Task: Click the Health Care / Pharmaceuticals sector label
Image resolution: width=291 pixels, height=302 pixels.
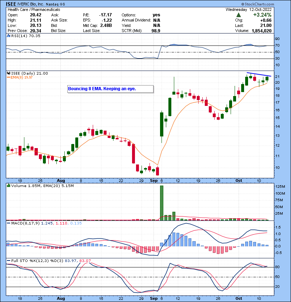Action: point(34,9)
